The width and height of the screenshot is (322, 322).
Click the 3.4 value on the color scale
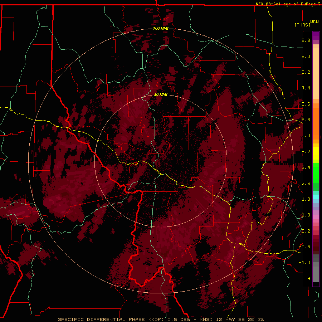(x=306, y=167)
